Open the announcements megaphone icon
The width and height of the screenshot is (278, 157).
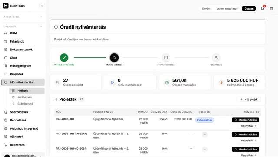[271, 8]
